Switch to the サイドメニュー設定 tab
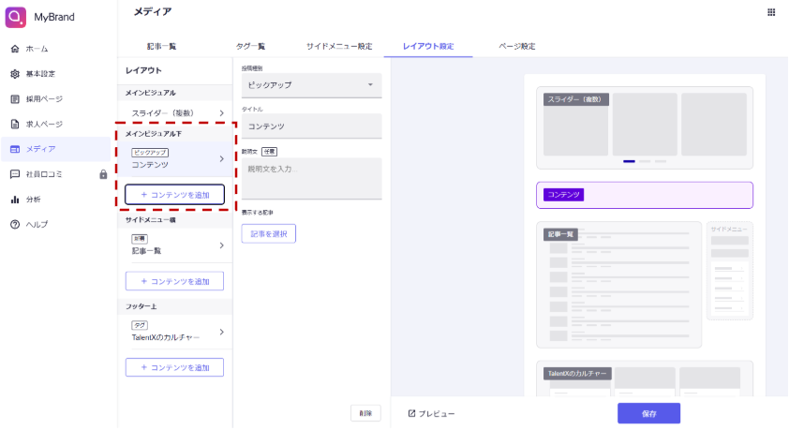The width and height of the screenshot is (789, 430). (x=339, y=46)
